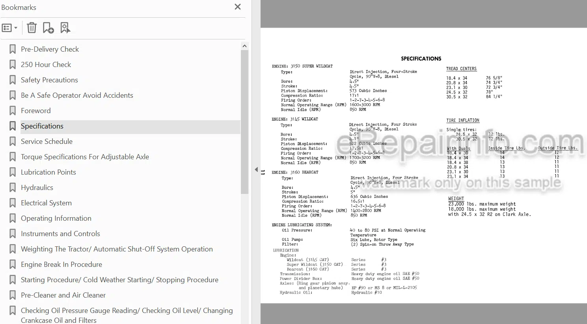This screenshot has width=587, height=324.
Task: Open the Operating Information bookmark
Action: click(x=56, y=218)
